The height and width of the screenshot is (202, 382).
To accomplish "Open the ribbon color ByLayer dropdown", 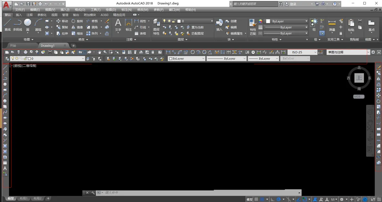I will pyautogui.click(x=286, y=21).
